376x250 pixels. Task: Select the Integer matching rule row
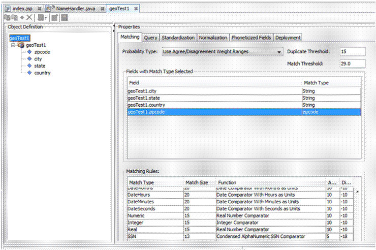point(240,223)
